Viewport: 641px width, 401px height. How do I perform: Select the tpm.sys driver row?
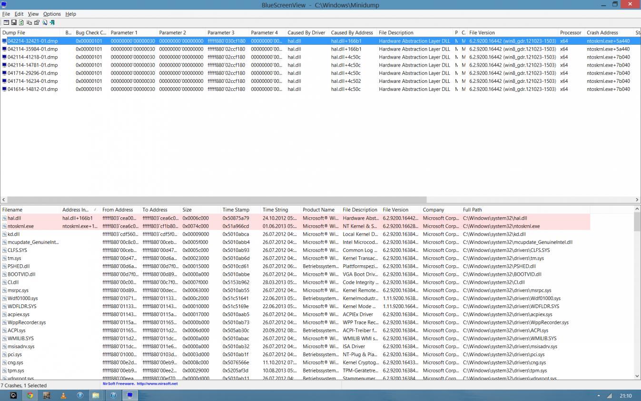click(295, 371)
